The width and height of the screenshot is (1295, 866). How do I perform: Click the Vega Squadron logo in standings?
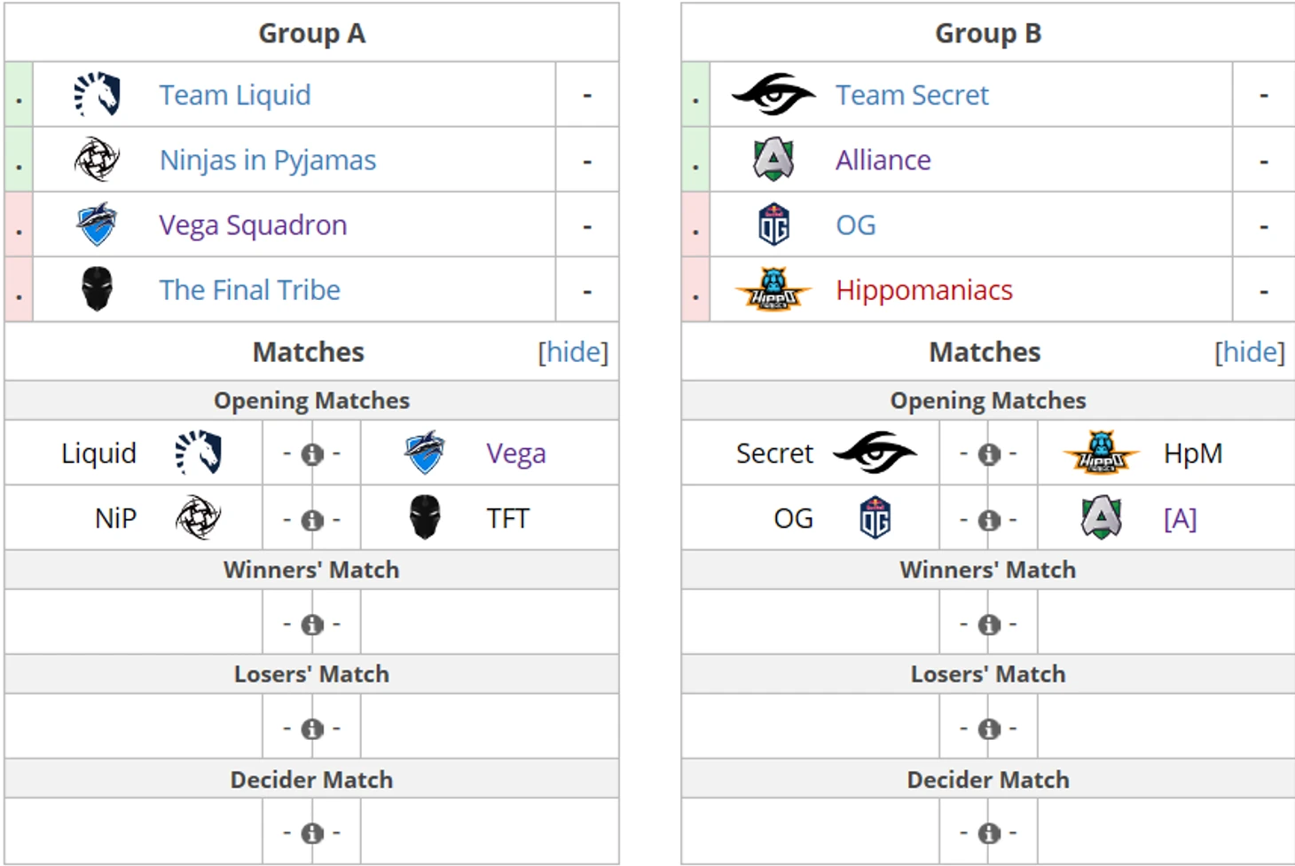coord(97,224)
